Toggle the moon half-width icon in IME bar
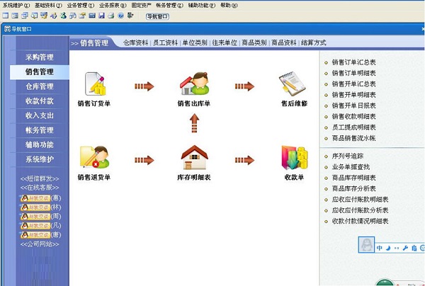Image resolution: width=425 pixels, height=286 pixels. (x=388, y=248)
